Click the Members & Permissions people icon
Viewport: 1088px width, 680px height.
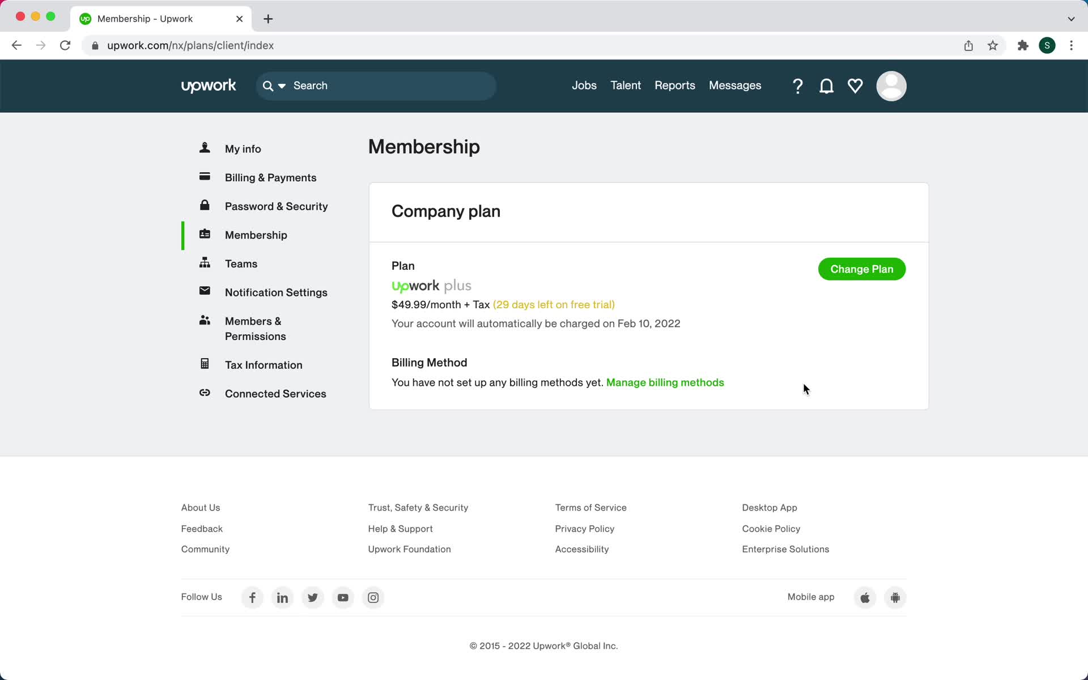(x=205, y=320)
